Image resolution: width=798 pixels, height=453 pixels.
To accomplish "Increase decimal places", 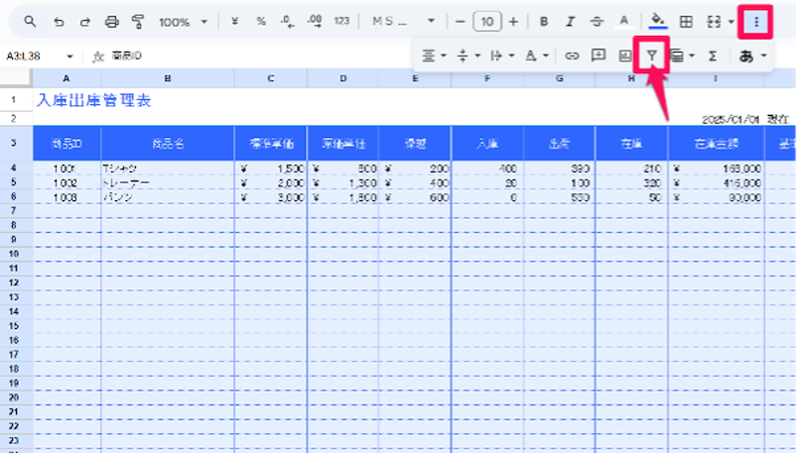I will (x=315, y=22).
